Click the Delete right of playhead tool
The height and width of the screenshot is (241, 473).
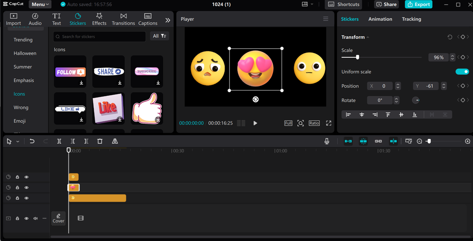coord(86,141)
